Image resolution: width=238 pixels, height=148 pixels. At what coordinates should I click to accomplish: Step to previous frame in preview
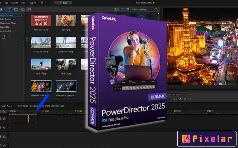[175, 99]
